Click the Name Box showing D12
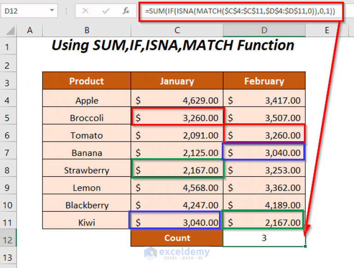This screenshot has height=268, width=354. pyautogui.click(x=29, y=11)
